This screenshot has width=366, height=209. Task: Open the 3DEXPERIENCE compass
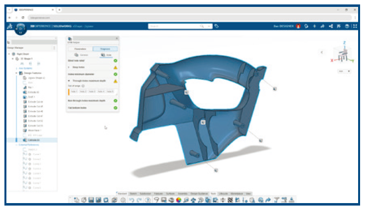click(x=21, y=29)
